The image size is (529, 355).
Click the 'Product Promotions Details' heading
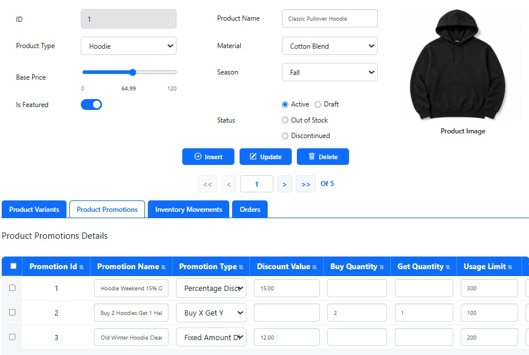pos(54,236)
